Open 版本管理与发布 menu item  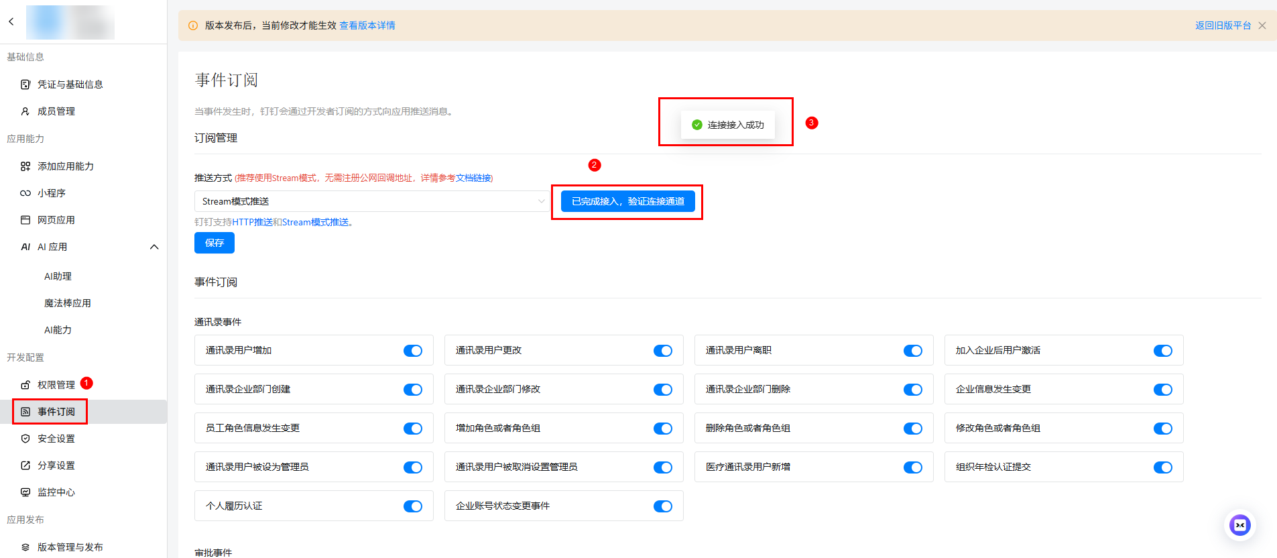click(70, 547)
